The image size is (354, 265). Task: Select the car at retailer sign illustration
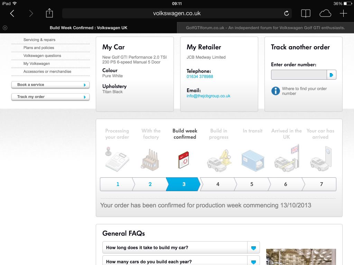[320, 159]
